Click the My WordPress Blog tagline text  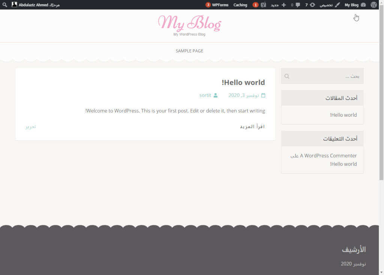click(x=189, y=34)
